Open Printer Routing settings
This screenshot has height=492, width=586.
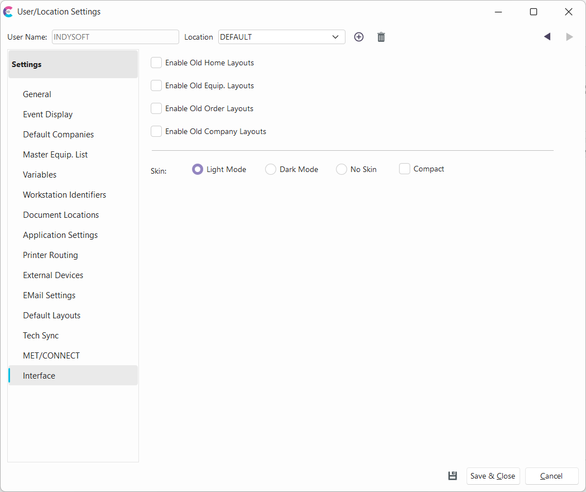pos(50,255)
